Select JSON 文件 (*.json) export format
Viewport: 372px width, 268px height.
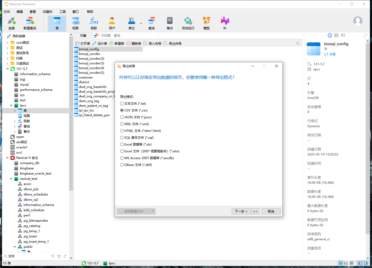pyautogui.click(x=136, y=117)
